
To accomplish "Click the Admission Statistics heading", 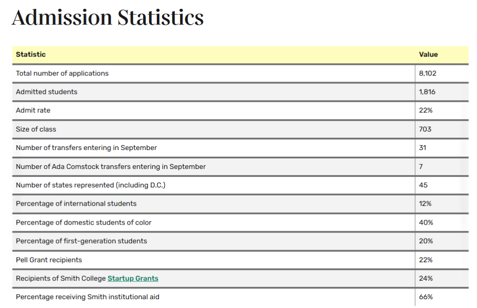I will (x=108, y=18).
